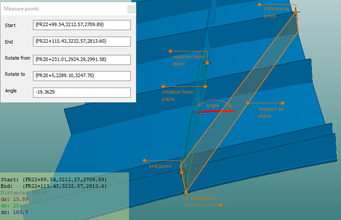Click the 'end point' annotation text
Image resolution: width=341 pixels, height=220 pixels.
pyautogui.click(x=160, y=166)
